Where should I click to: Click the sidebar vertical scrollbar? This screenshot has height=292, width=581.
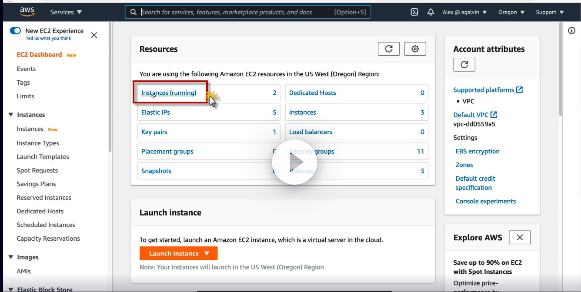coord(110,87)
